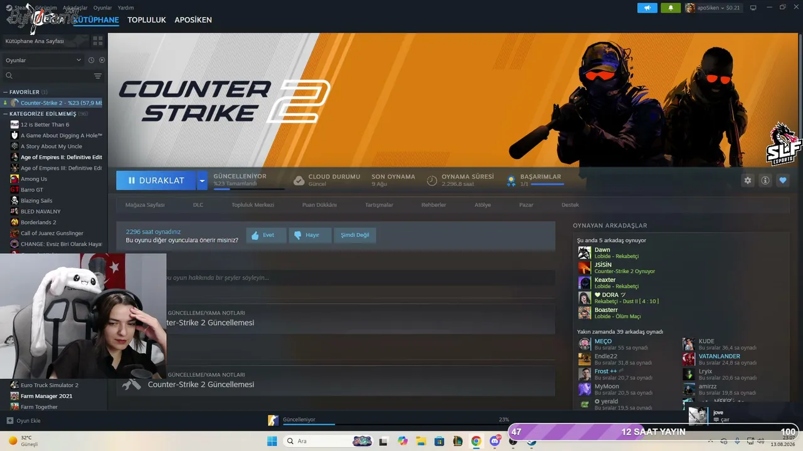This screenshot has width=803, height=451.
Task: Open the Destek support link
Action: [x=570, y=205]
